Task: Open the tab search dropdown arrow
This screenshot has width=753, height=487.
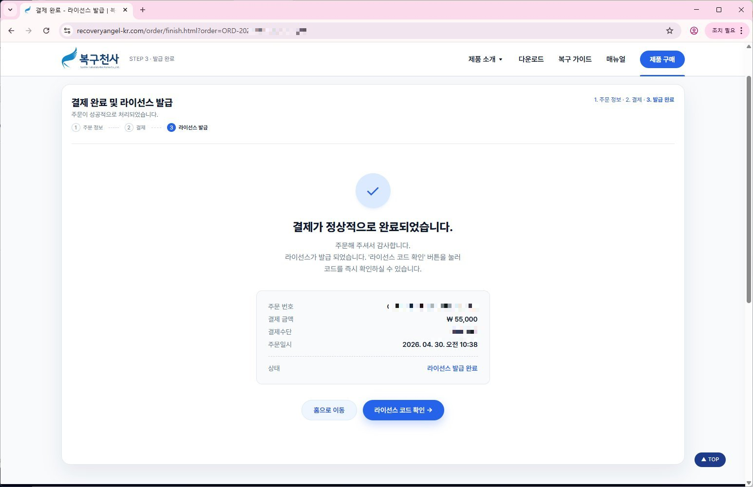Action: [x=10, y=10]
